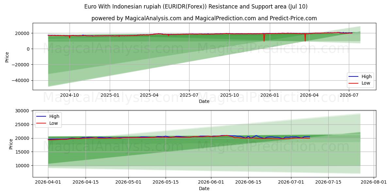The width and height of the screenshot is (392, 196).
Task: Click the top chart 'Date' axis title
Action: (204, 102)
